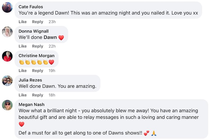
Task: Visit the Christine Morgan name link
Action: (37, 55)
